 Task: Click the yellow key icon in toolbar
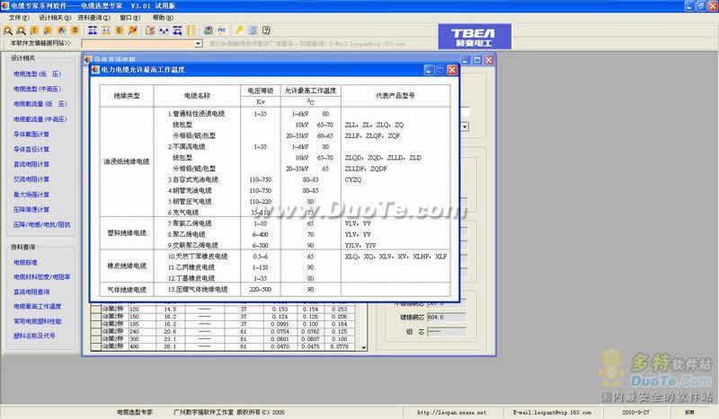[239, 30]
